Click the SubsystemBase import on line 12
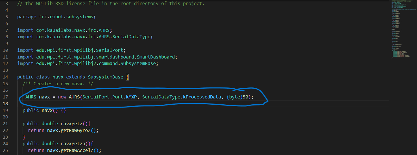The height and width of the screenshot is (155, 417). 88,64
